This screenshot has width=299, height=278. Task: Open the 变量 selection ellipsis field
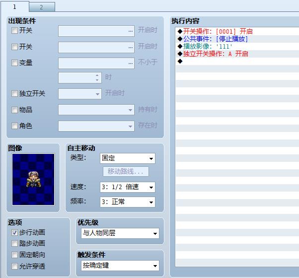point(96,63)
